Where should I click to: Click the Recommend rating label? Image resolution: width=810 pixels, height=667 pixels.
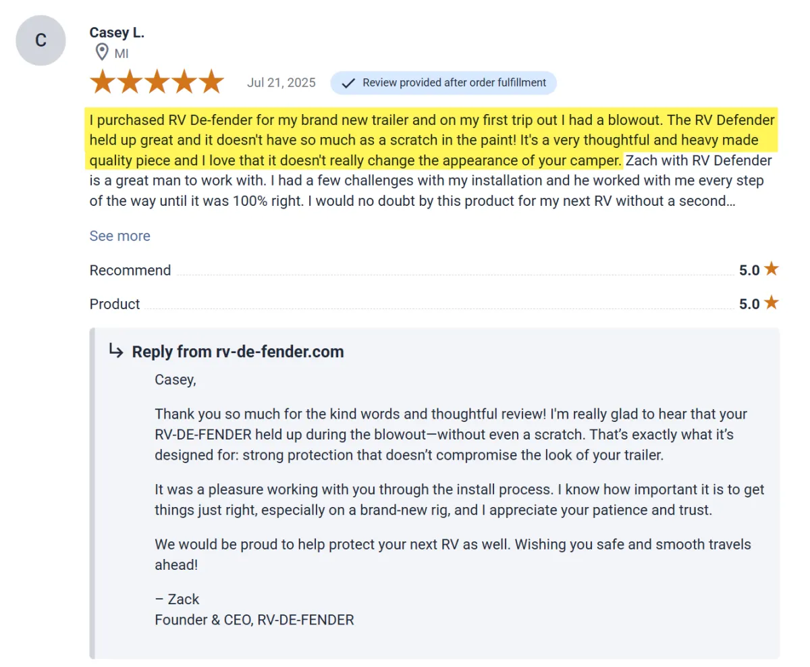pyautogui.click(x=130, y=270)
